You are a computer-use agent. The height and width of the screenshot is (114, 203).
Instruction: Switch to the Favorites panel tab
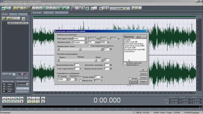tap(23, 14)
